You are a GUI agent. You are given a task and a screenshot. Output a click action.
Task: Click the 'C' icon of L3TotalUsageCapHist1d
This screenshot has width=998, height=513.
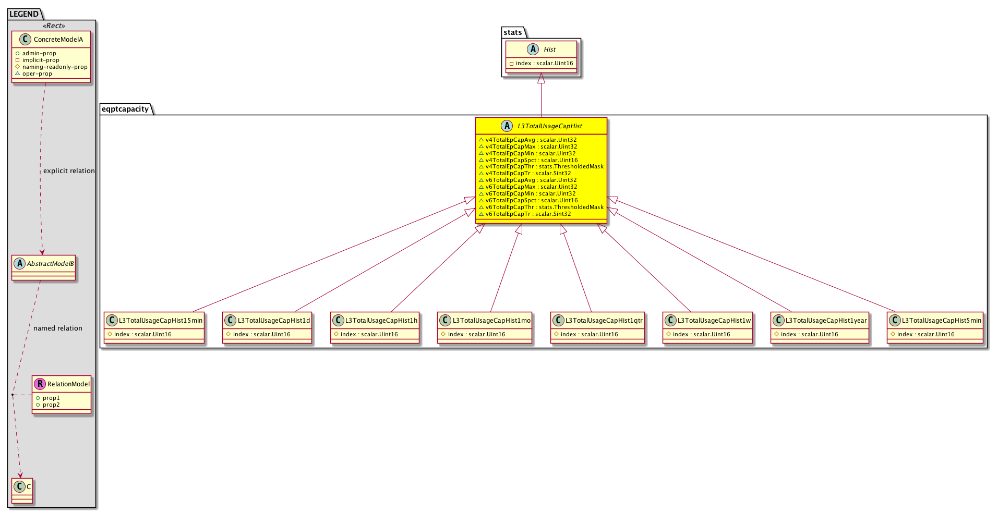(230, 321)
